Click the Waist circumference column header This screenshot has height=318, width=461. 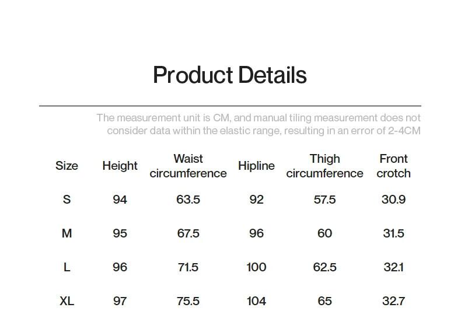point(188,166)
